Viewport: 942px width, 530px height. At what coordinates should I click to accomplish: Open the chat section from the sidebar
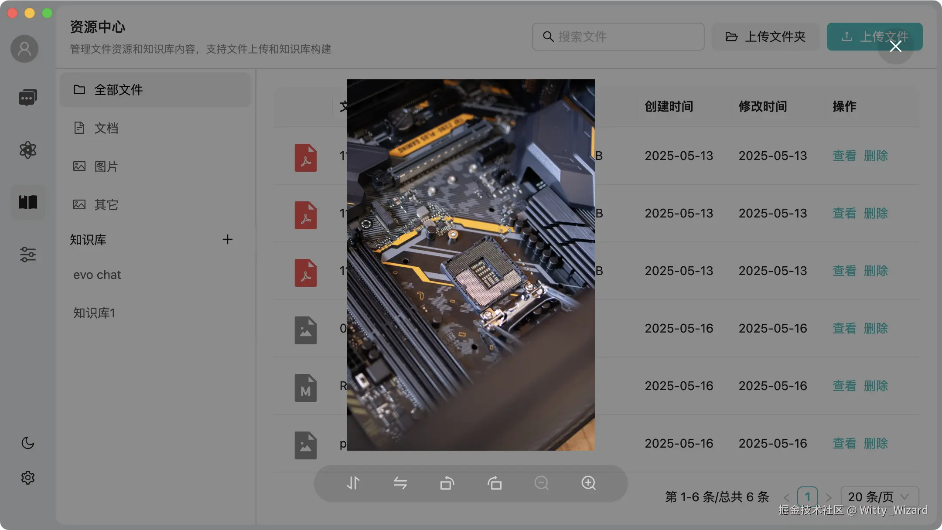[27, 97]
